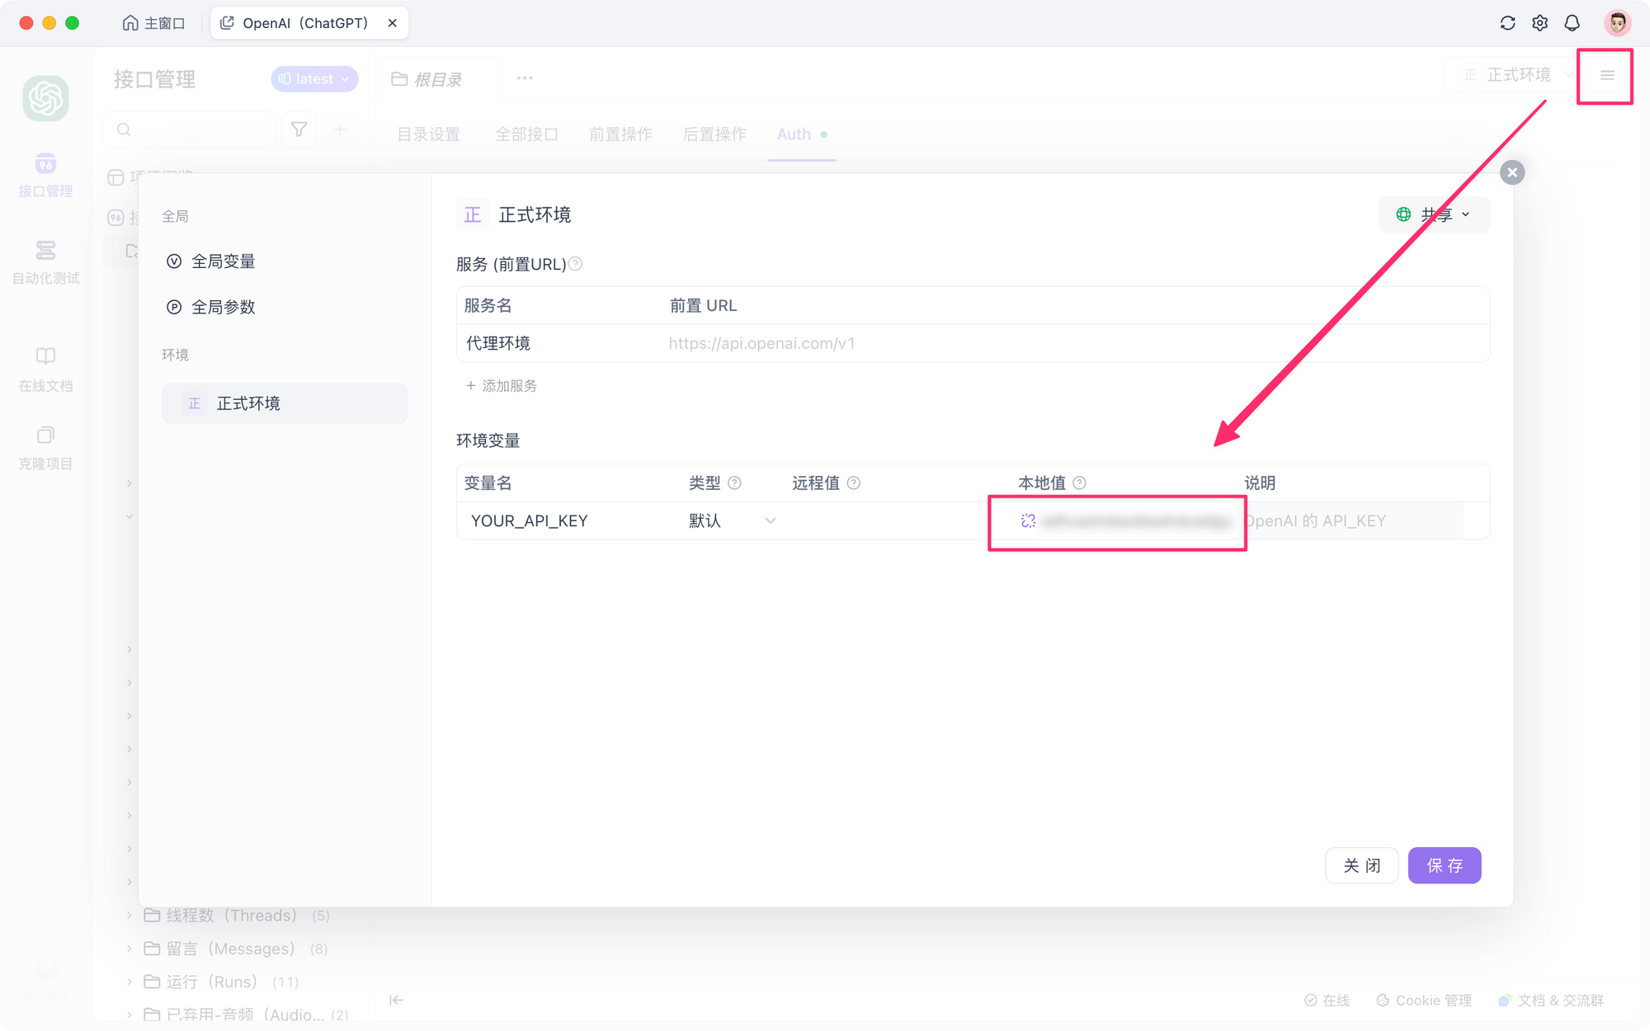Image resolution: width=1650 pixels, height=1031 pixels.
Task: Click the filter funnel icon
Action: point(299,129)
